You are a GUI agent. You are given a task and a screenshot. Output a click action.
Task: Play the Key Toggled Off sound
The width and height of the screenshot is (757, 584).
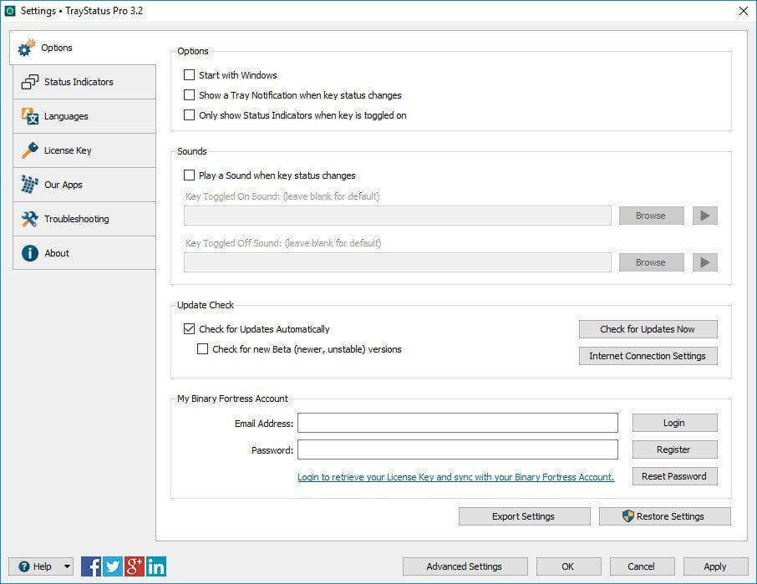(704, 262)
